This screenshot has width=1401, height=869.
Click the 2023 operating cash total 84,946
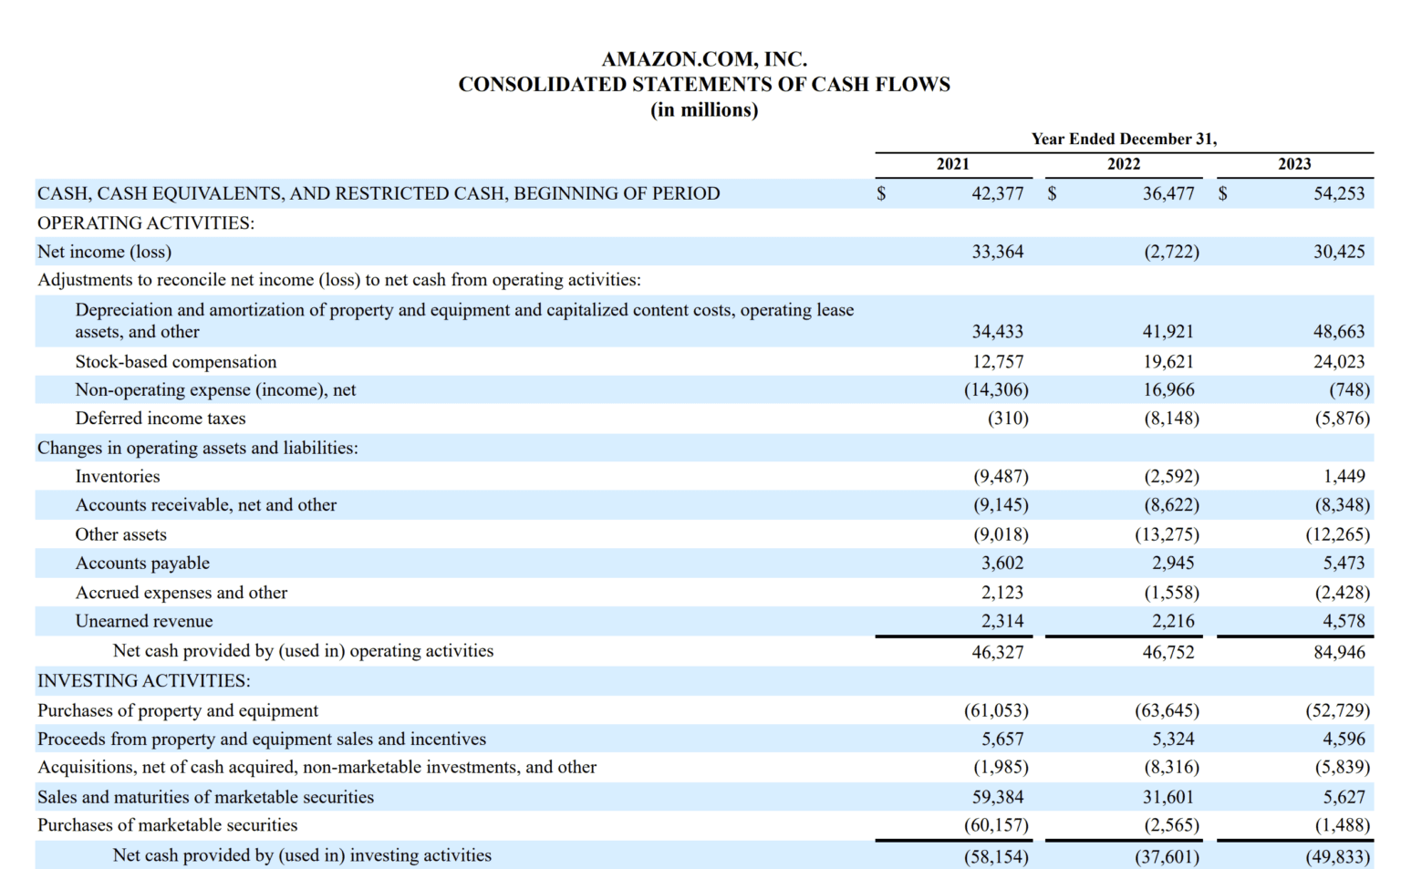(x=1339, y=652)
